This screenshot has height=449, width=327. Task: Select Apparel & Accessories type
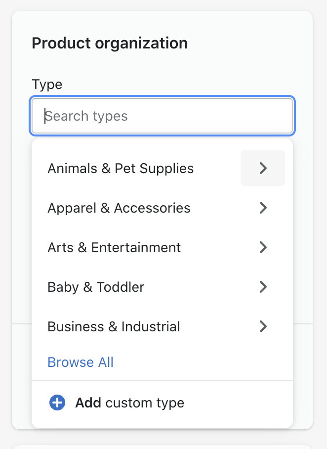click(119, 208)
